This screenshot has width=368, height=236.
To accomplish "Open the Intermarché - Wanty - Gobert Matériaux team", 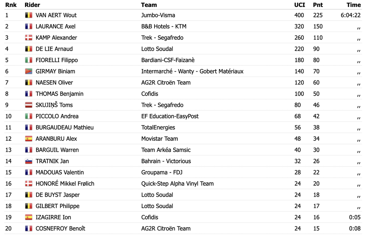I will (x=192, y=71).
